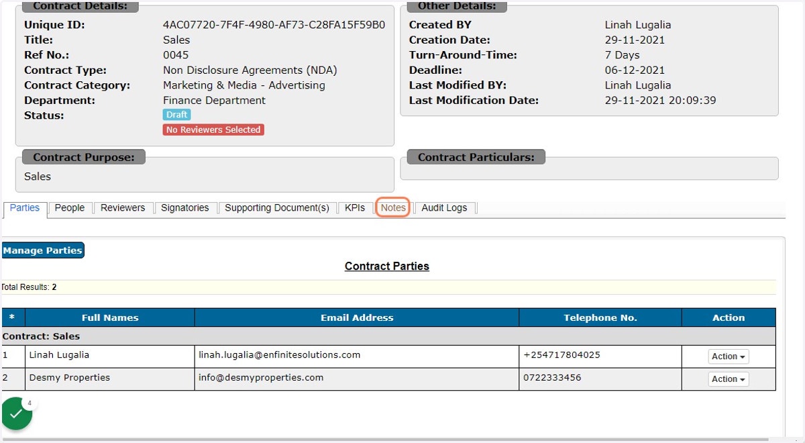
Task: Select the Email Address column header
Action: 357,317
